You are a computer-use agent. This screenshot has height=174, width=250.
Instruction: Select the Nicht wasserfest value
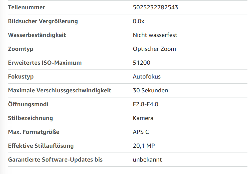(155, 35)
